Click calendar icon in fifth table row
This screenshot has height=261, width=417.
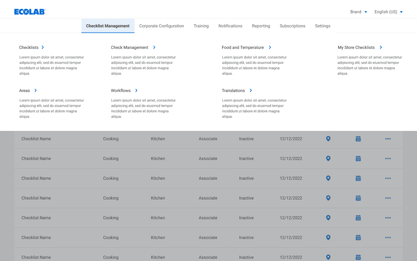pos(358,218)
